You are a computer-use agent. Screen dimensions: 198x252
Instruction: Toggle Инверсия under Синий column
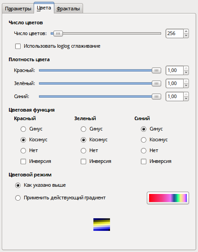(144, 162)
